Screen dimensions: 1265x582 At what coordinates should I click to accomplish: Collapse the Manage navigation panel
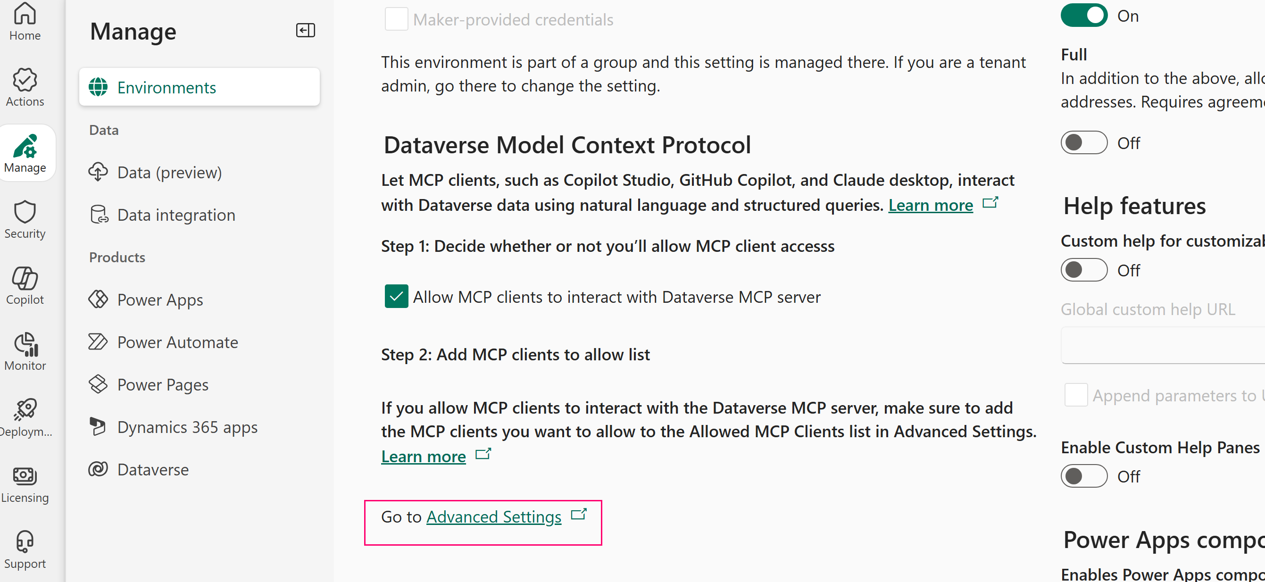(x=305, y=30)
